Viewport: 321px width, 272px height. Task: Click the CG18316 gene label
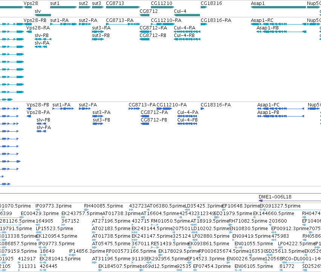pyautogui.click(x=211, y=3)
